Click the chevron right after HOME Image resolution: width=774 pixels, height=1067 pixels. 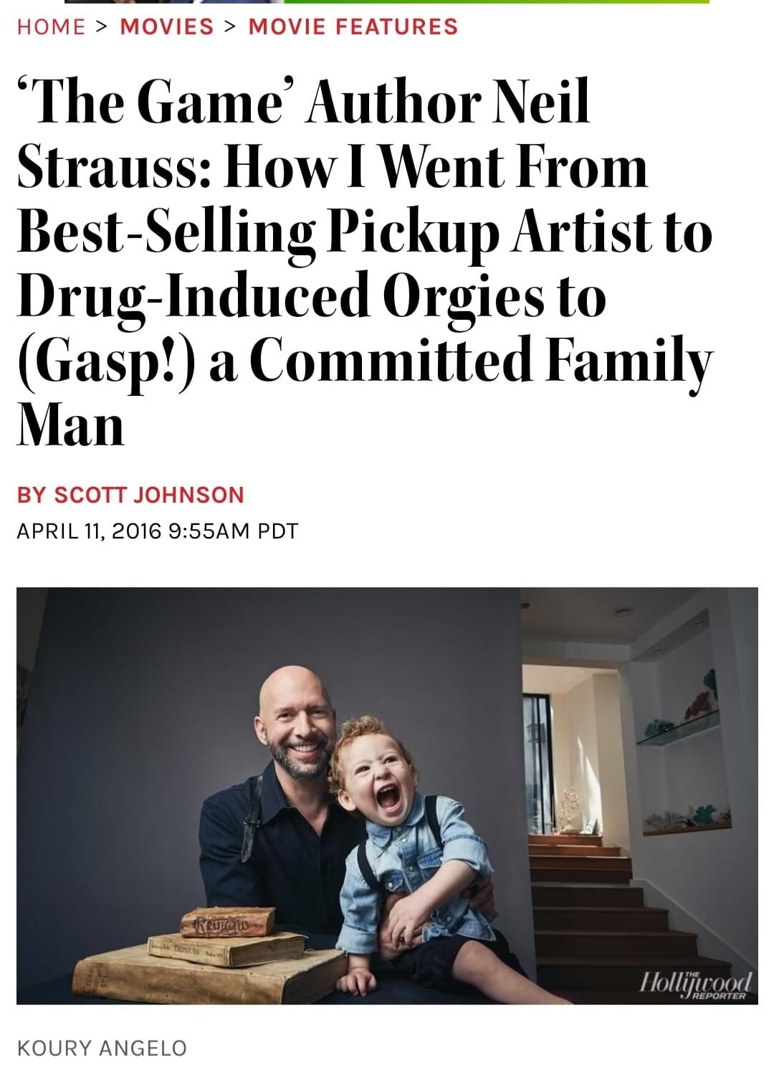pos(102,27)
